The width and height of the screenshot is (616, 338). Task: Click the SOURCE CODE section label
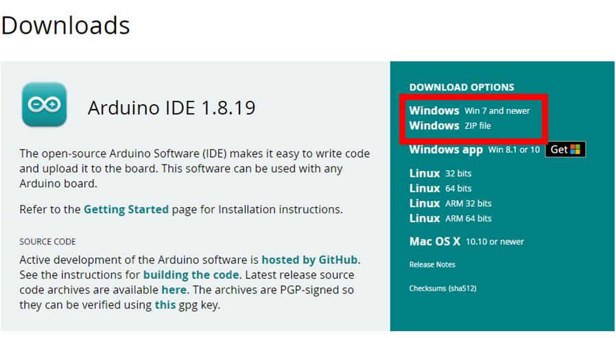point(47,242)
